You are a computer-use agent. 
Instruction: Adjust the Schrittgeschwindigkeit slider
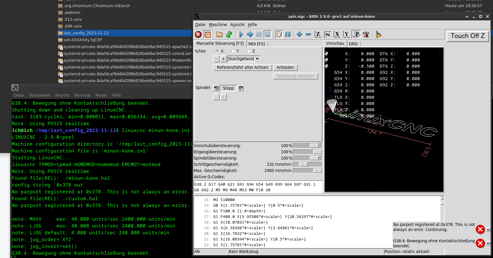307,164
